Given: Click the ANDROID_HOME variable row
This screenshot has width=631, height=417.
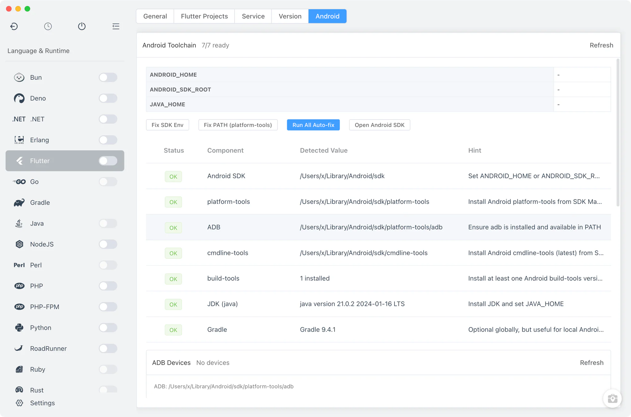Looking at the screenshot, I should [378, 75].
